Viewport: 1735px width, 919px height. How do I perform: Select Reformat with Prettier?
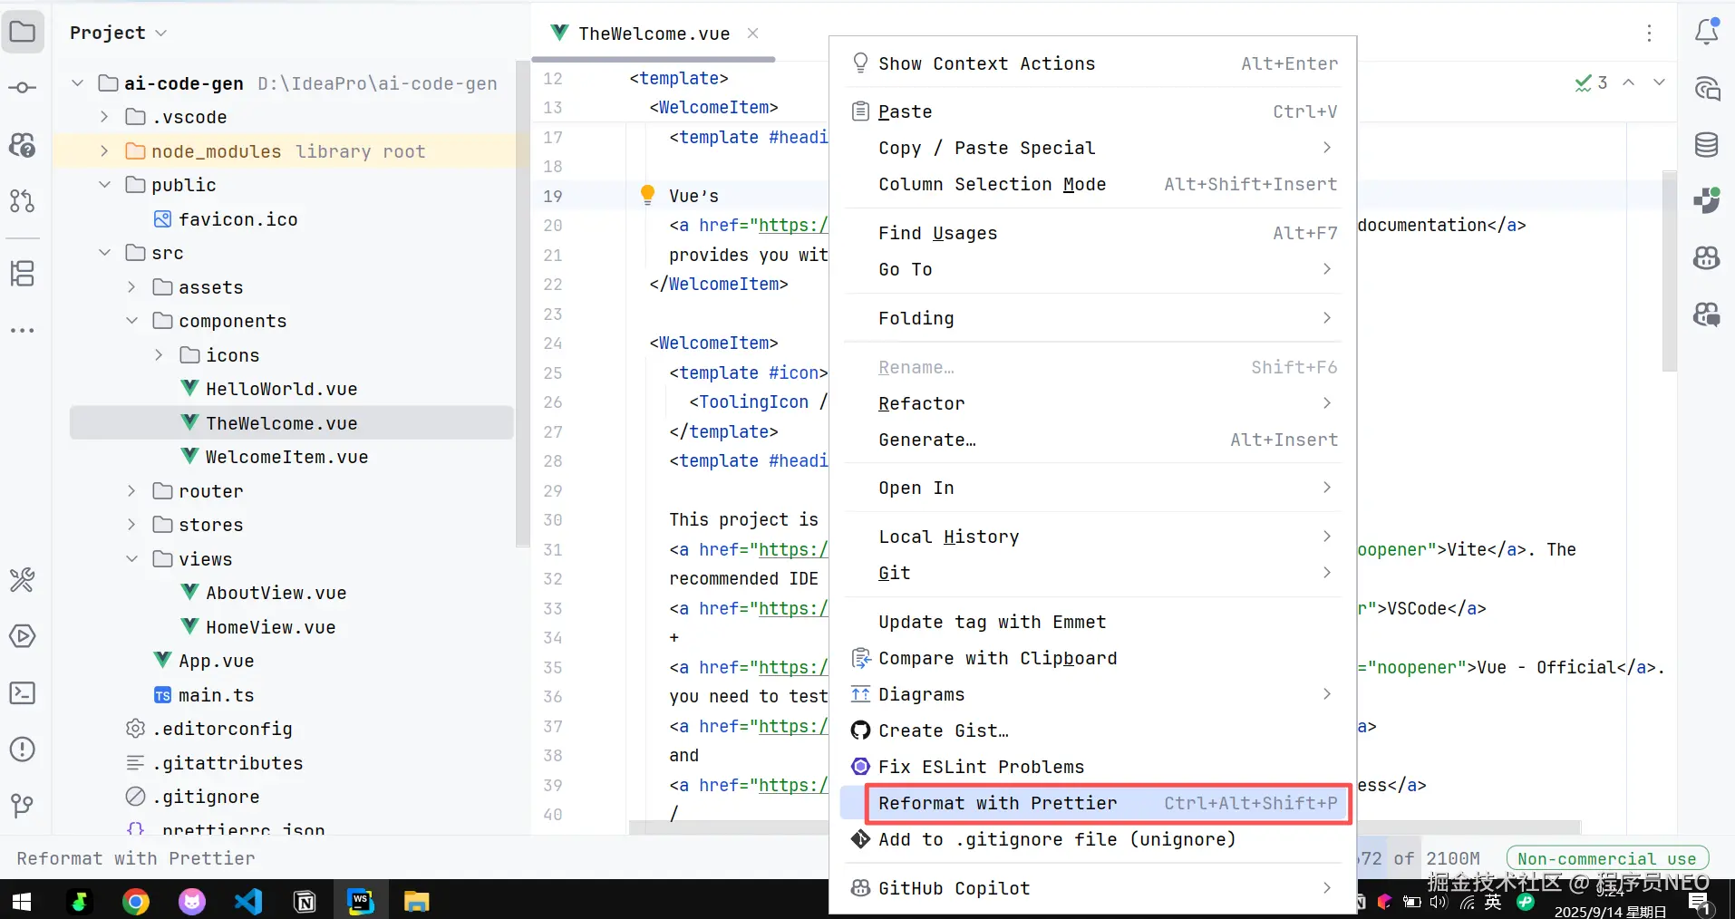(1093, 803)
